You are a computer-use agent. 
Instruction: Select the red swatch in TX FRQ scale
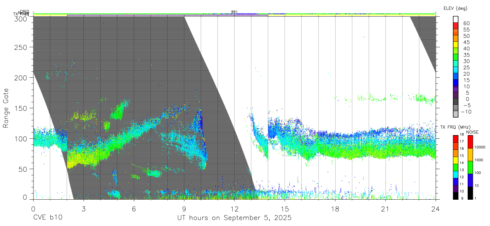point(456,139)
